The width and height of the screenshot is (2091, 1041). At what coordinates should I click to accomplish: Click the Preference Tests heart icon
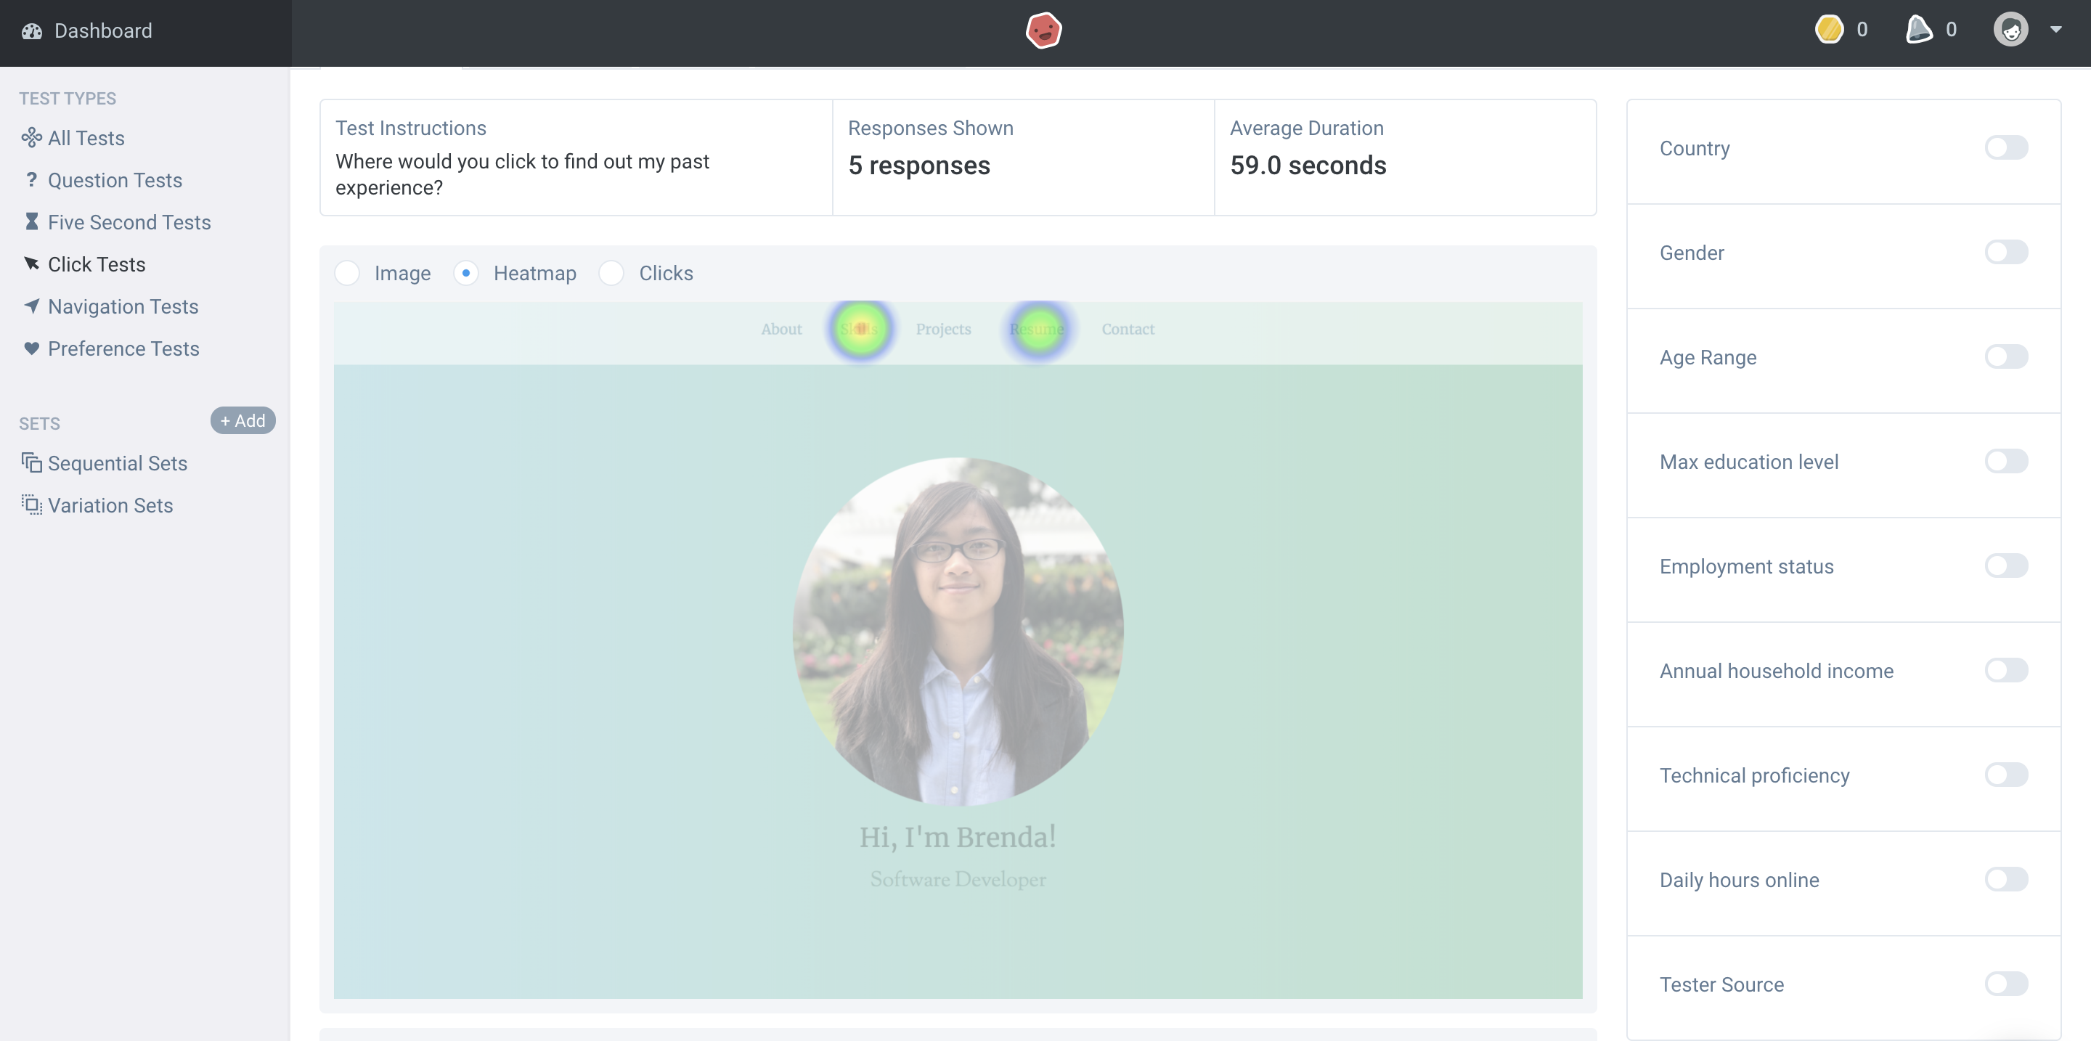tap(32, 349)
